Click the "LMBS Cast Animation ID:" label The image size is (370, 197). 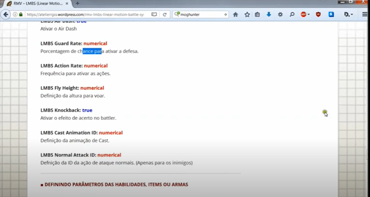pos(69,133)
